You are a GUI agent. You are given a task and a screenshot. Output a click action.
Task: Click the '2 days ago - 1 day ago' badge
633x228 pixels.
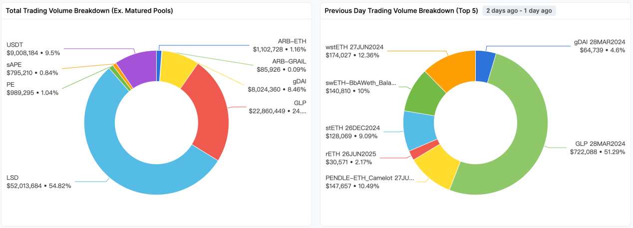click(x=519, y=10)
